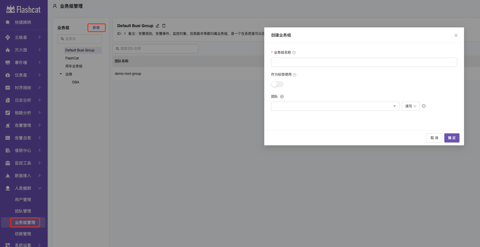Collapse the 运维 tree node
The image size is (480, 247).
61,74
